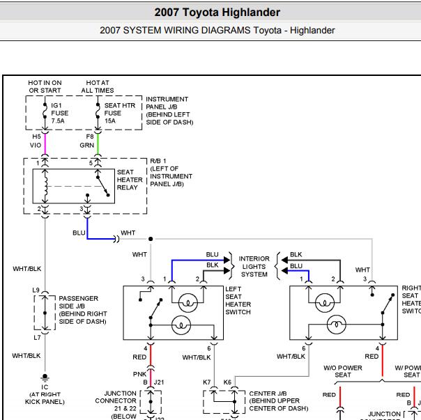Select 'JUNCTION CONNECTOR 21 & 22' text
This screenshot has width=421, height=420.
coord(116,401)
